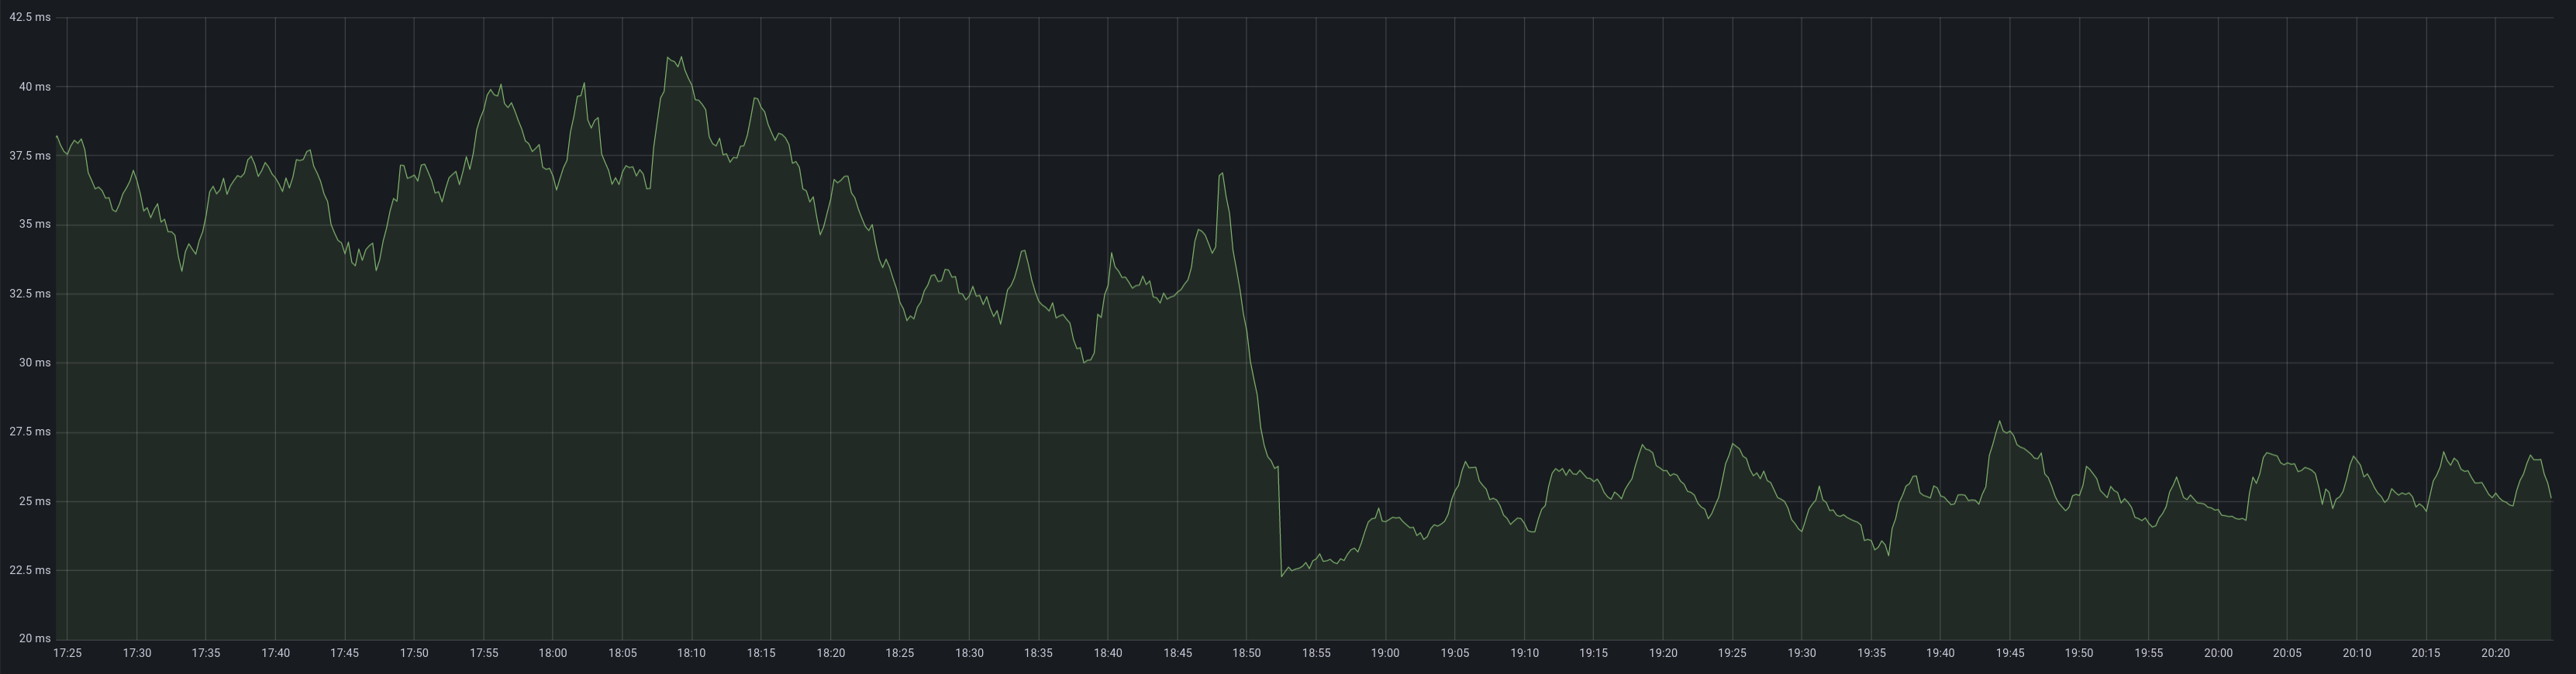The image size is (2576, 674).
Task: Click the 19:00 time axis label
Action: [1386, 653]
